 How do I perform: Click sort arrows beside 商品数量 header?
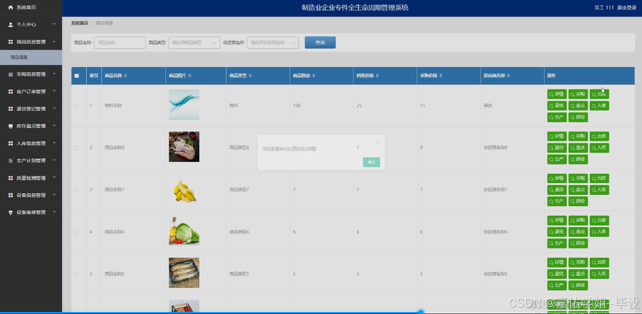point(314,76)
